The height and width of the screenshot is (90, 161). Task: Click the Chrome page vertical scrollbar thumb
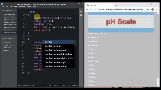[158, 46]
